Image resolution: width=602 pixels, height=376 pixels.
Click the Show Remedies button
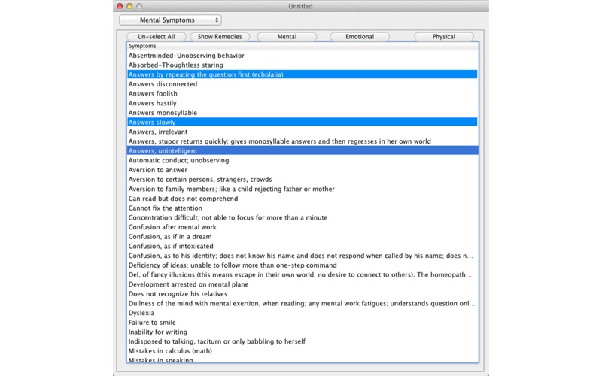pyautogui.click(x=220, y=36)
